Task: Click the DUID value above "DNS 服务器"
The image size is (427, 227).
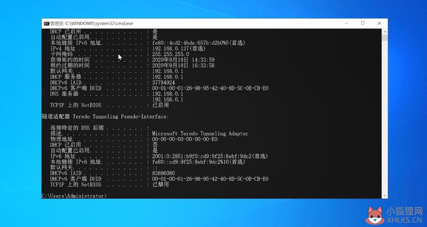Action: click(210, 88)
